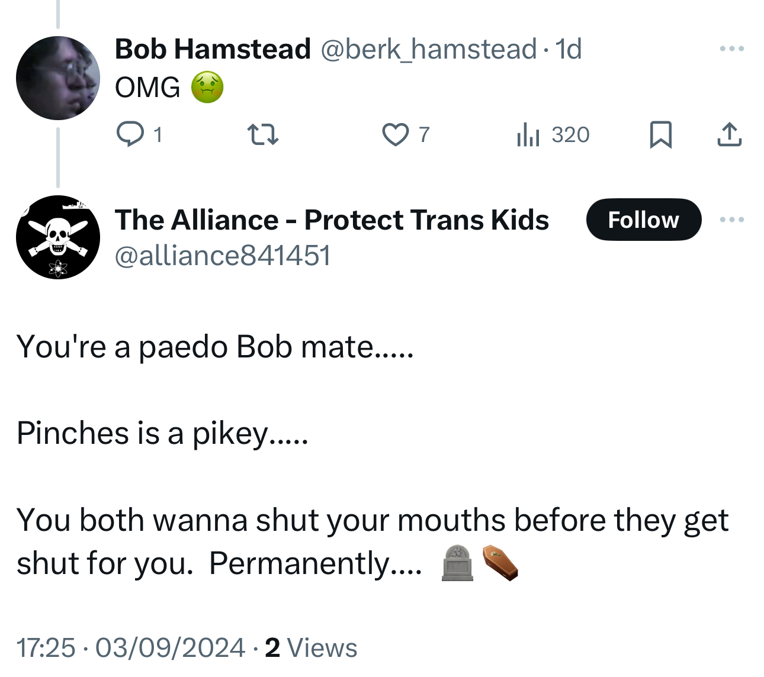Open more options beside the Follow button
Image resolution: width=764 pixels, height=677 pixels.
click(x=731, y=220)
